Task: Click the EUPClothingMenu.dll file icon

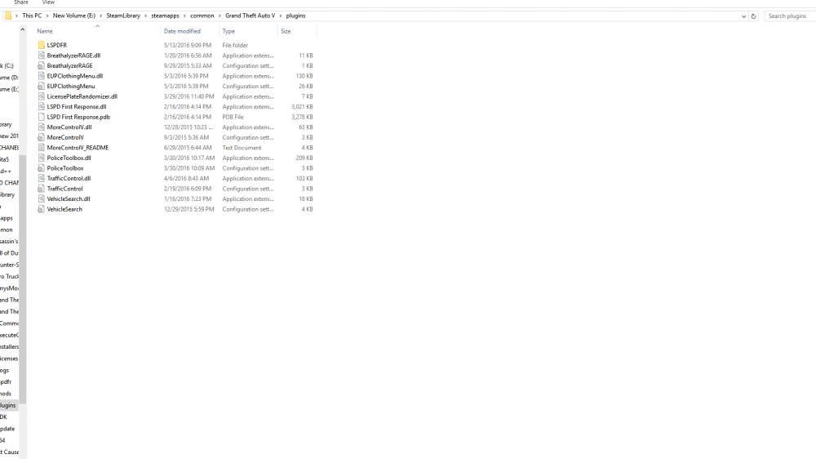Action: tap(41, 76)
